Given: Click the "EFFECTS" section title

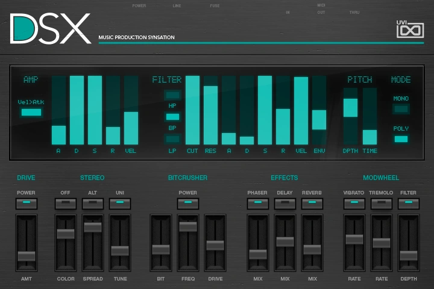Looking at the screenshot, I should [285, 178].
